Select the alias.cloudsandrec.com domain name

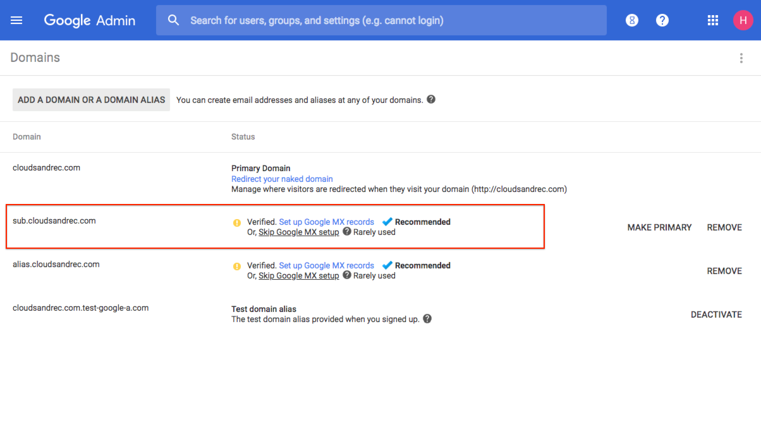pos(56,265)
